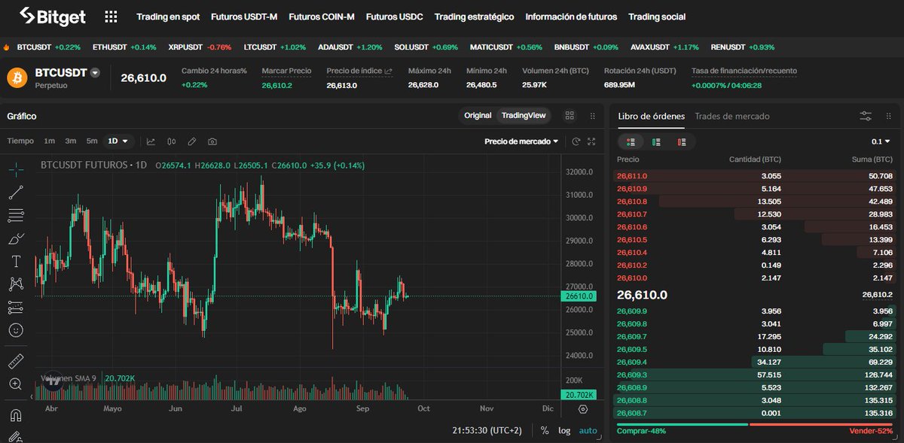
Task: Select the crosshair cursor tool
Action: (16, 170)
